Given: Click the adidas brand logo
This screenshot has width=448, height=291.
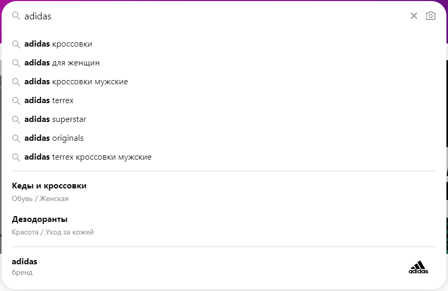Looking at the screenshot, I should coord(418,267).
